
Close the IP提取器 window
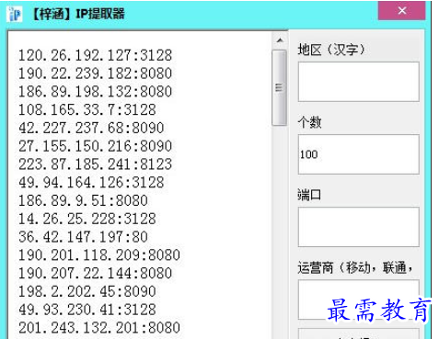(x=401, y=11)
